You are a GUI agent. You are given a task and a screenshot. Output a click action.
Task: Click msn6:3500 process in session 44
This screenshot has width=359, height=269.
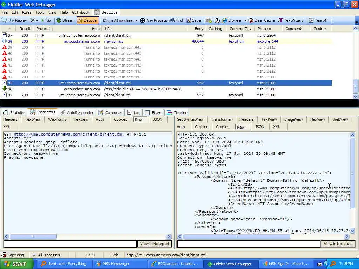266,77
